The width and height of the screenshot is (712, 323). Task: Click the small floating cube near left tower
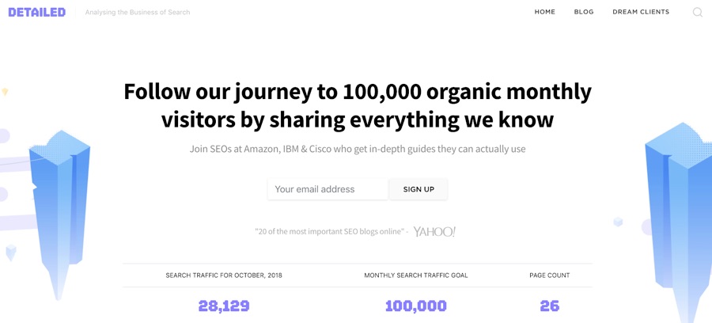pos(11,253)
